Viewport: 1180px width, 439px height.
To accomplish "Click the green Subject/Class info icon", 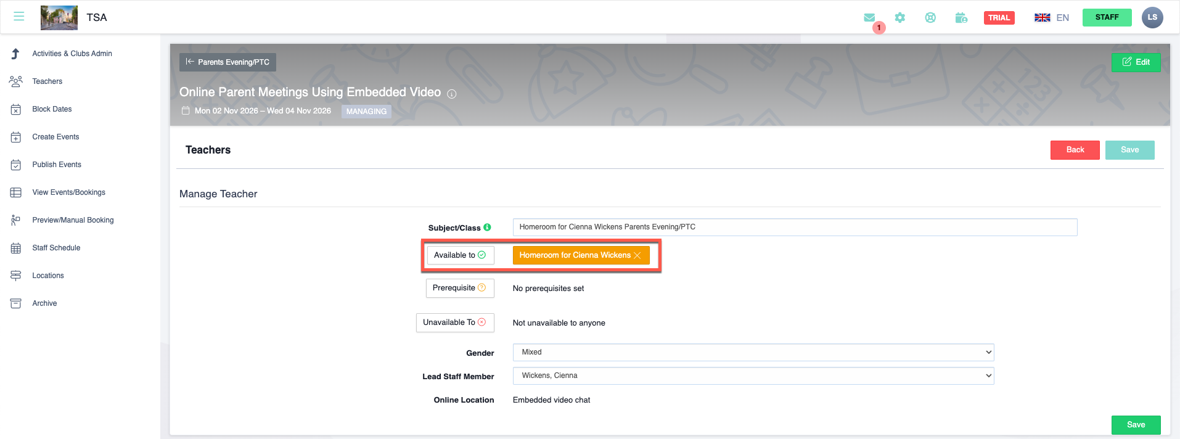I will point(487,228).
